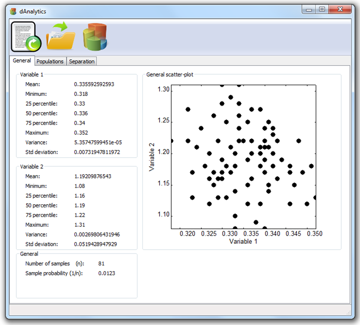360x325 pixels.
Task: Click the x-axis tick label 0.335
Action: (251, 234)
